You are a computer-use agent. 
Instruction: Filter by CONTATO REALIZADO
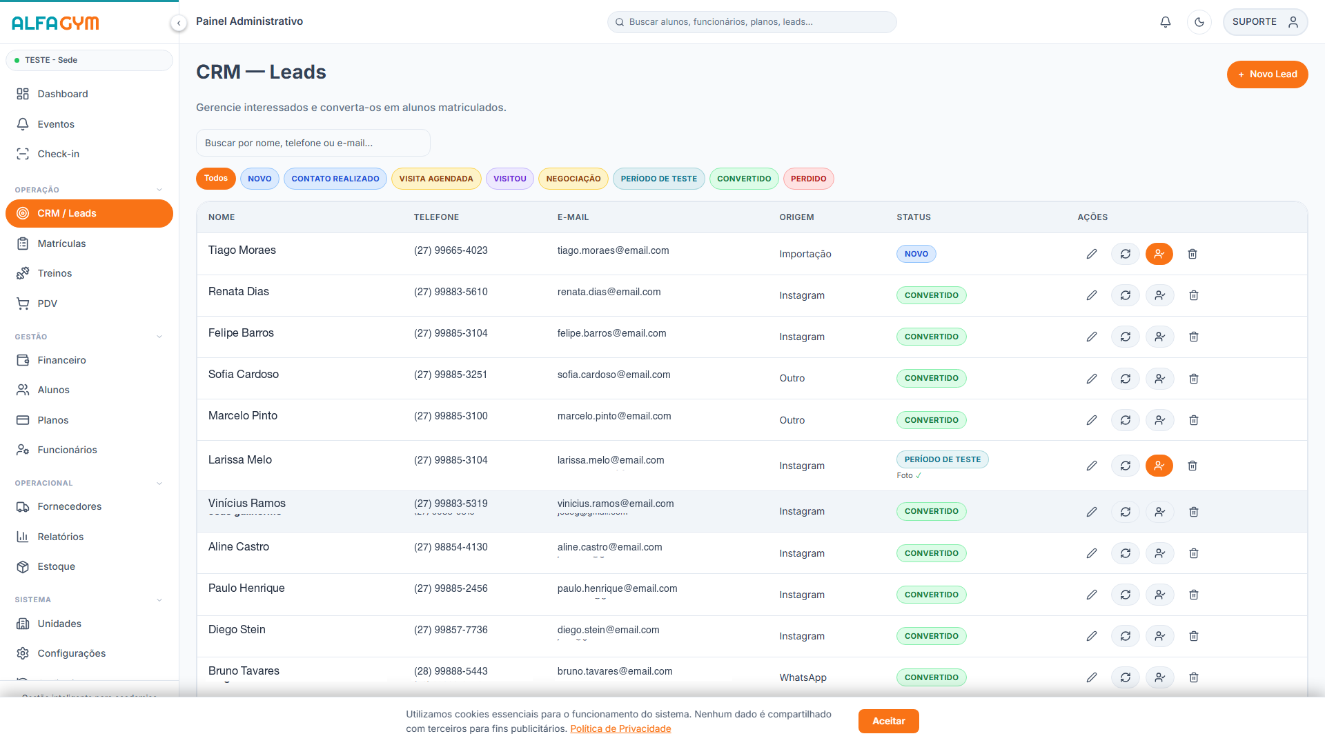[335, 179]
